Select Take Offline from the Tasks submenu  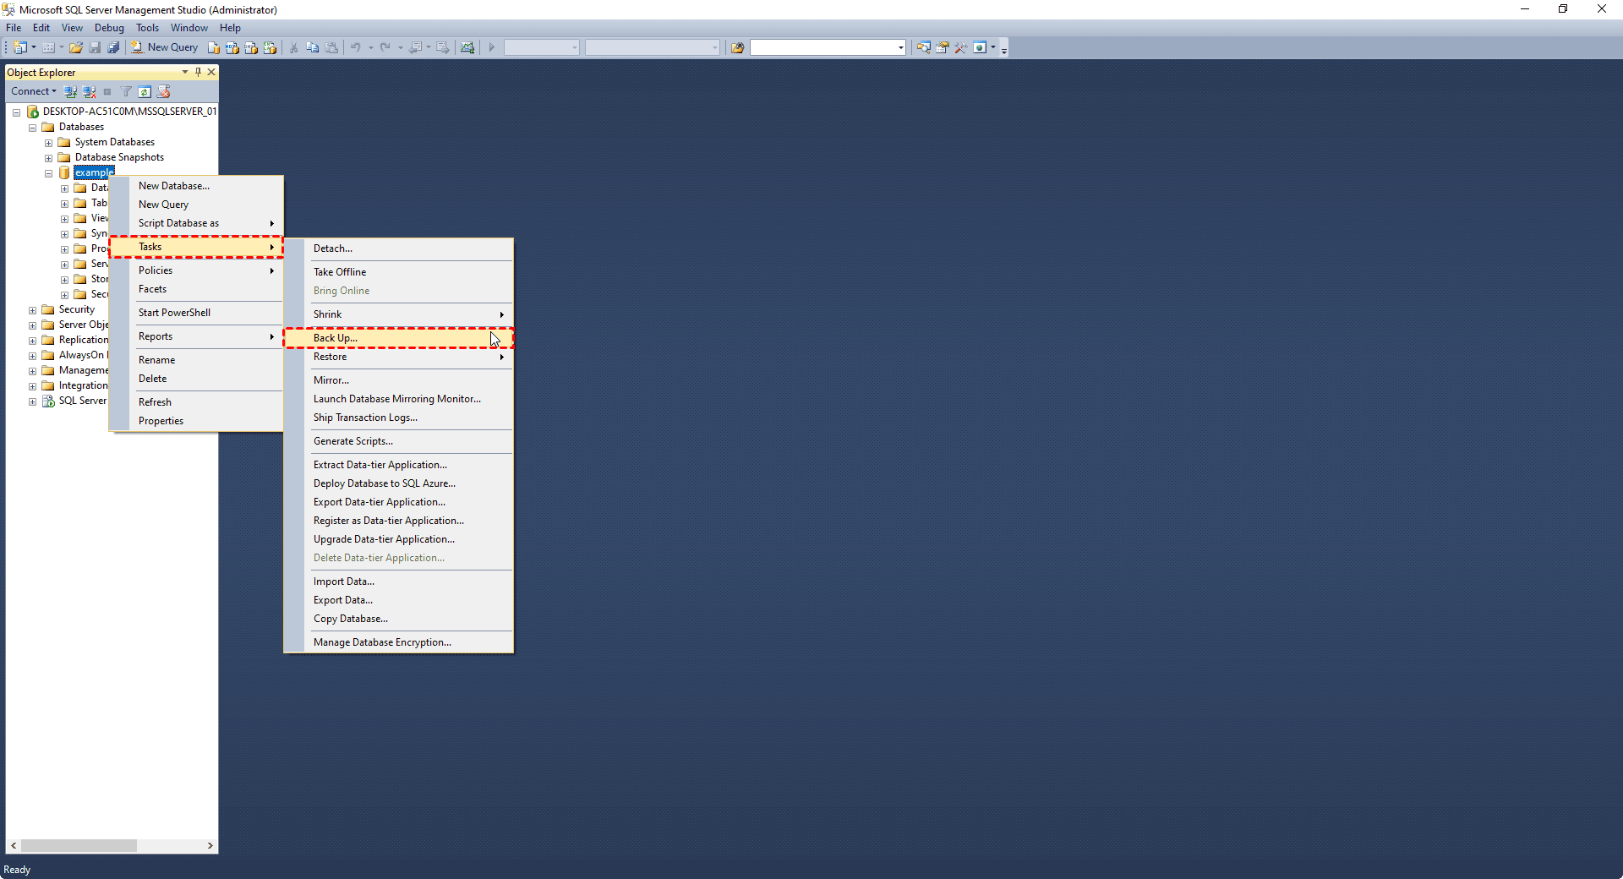[x=399, y=272]
